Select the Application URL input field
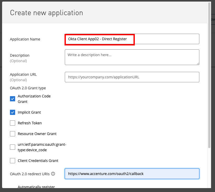This screenshot has height=192, width=215. pyautogui.click(x=132, y=77)
